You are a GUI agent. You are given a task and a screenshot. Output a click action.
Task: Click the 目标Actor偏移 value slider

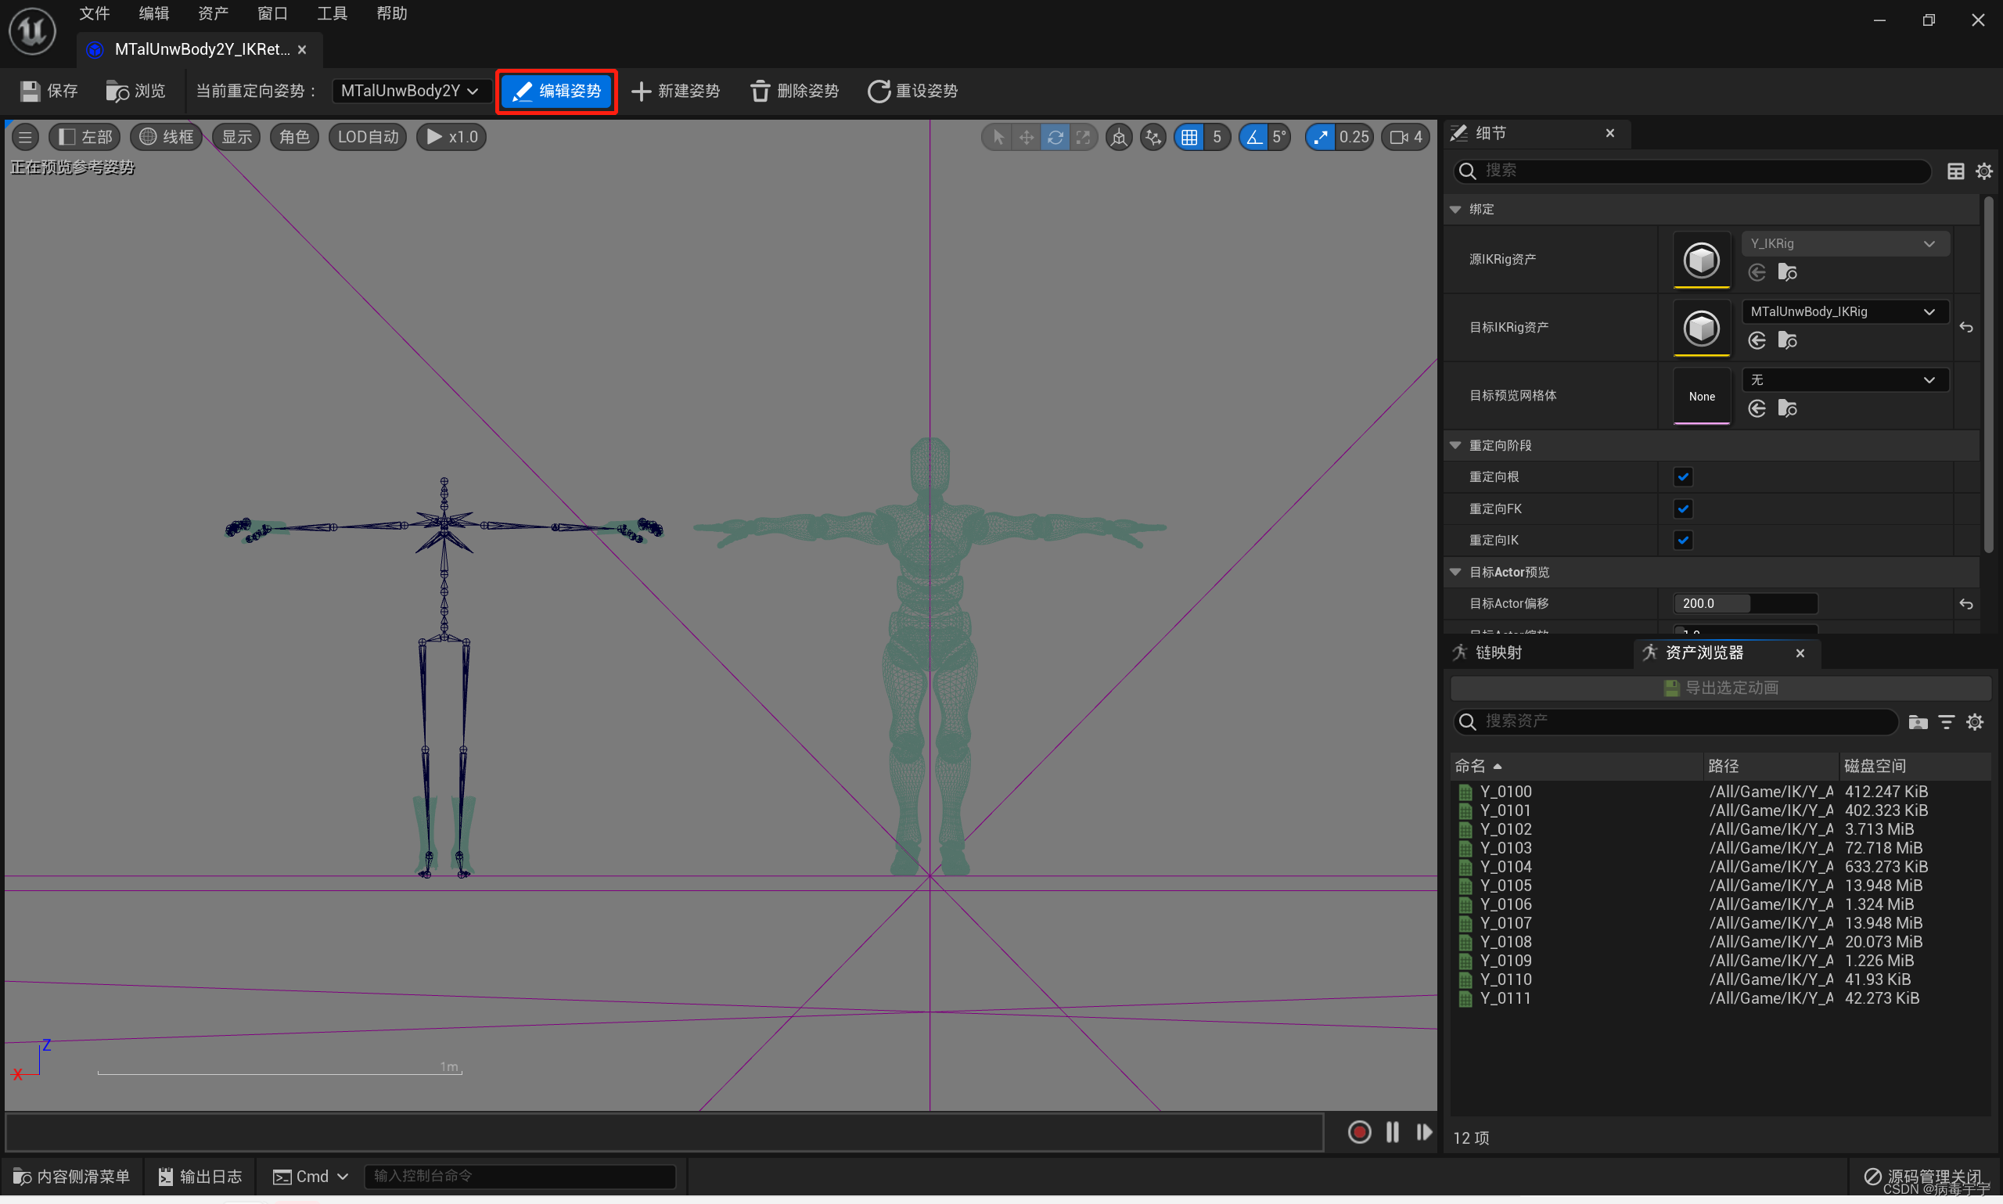[x=1744, y=604]
